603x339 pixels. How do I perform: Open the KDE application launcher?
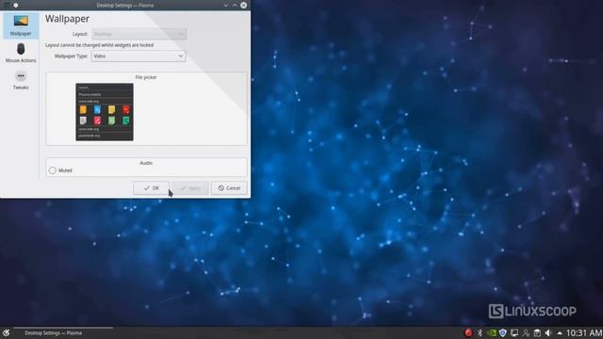[6, 332]
